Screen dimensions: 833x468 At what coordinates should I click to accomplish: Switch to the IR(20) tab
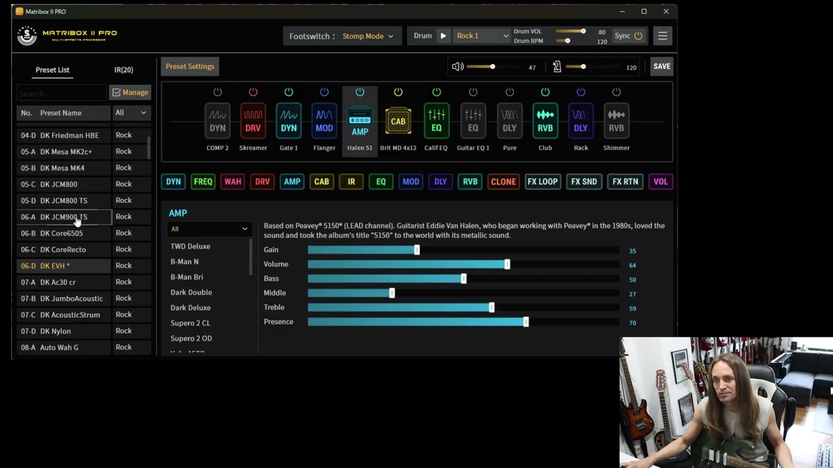(x=124, y=70)
